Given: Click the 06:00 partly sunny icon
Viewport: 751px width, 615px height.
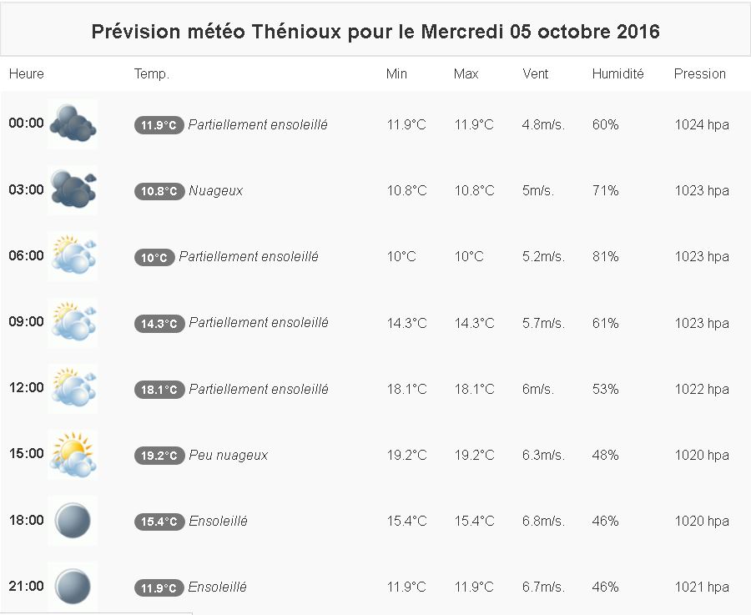Looking at the screenshot, I should pos(73,255).
